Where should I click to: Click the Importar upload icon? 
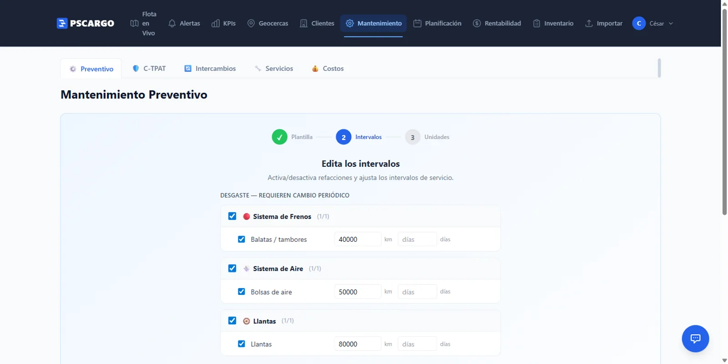click(x=589, y=23)
